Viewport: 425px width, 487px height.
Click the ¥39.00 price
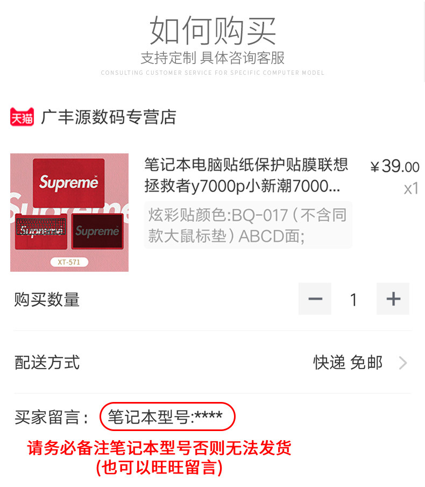coord(394,166)
